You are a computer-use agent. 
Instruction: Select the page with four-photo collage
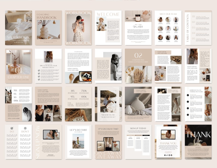tap(48, 104)
